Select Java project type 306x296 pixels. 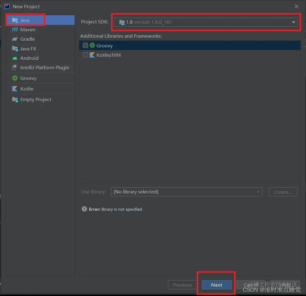pos(40,20)
